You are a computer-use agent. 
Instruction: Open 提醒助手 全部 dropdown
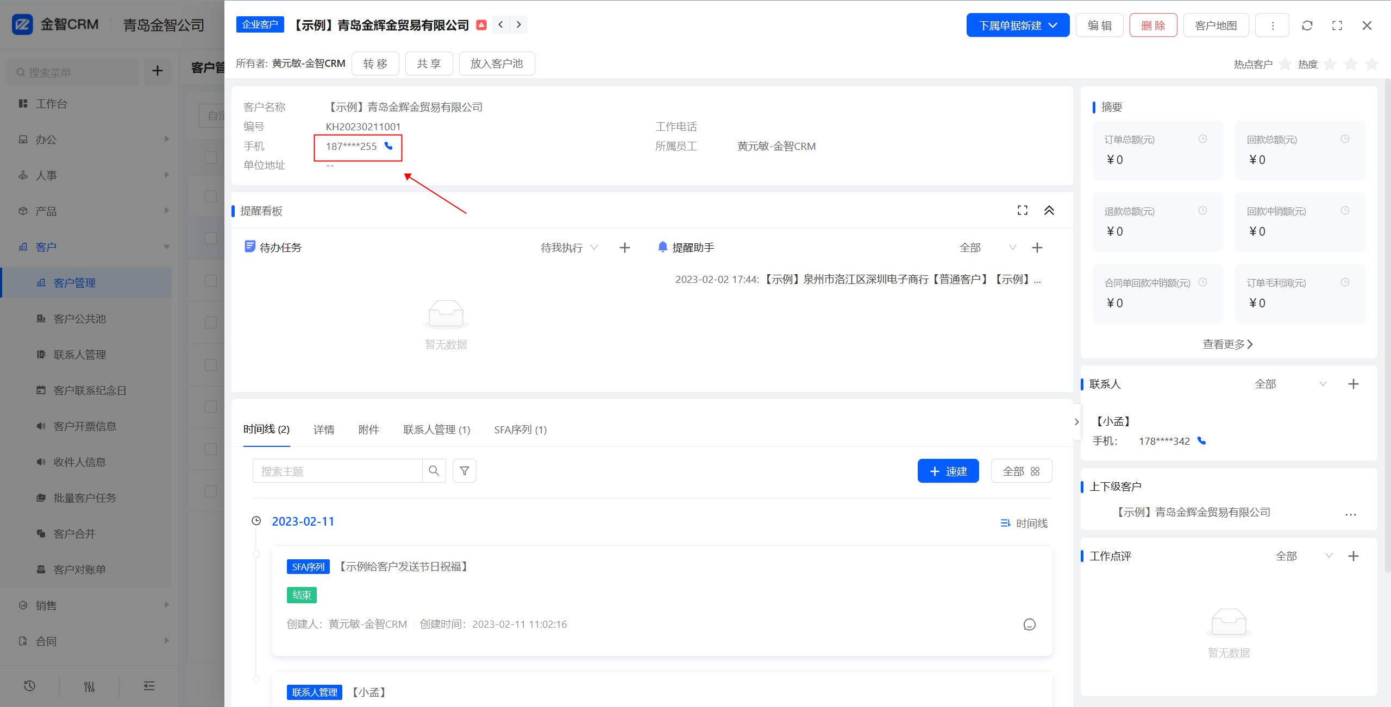pos(988,248)
